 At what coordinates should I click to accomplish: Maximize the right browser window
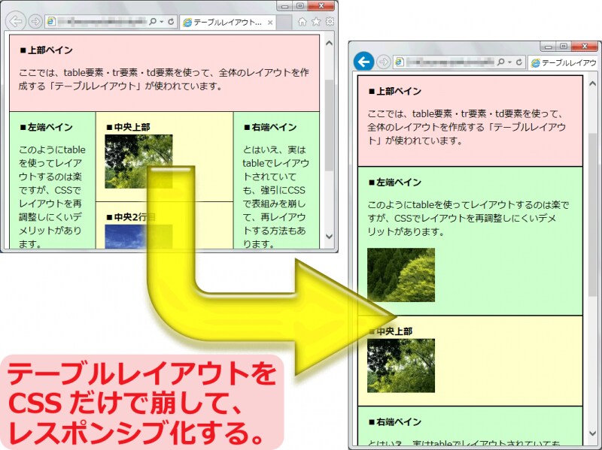[x=563, y=47]
